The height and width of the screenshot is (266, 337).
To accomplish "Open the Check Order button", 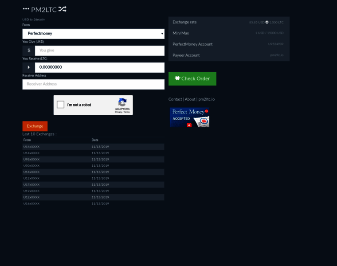I will (x=192, y=78).
